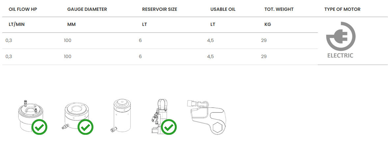Click the OIL FLOW HP column header
This screenshot has height=145, width=388.
tap(23, 9)
